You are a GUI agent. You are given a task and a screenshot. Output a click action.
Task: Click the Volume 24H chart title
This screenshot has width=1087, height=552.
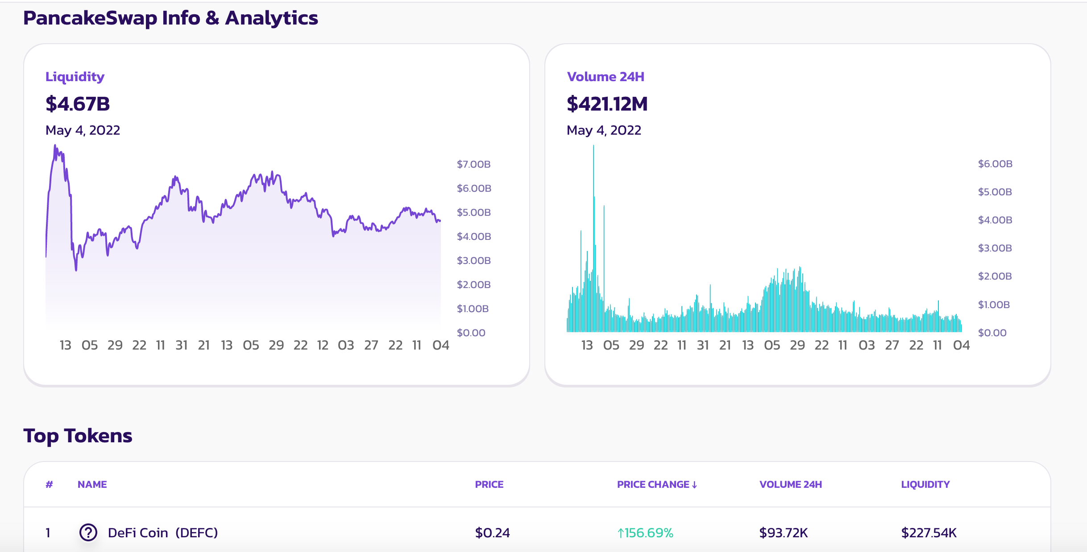[606, 77]
